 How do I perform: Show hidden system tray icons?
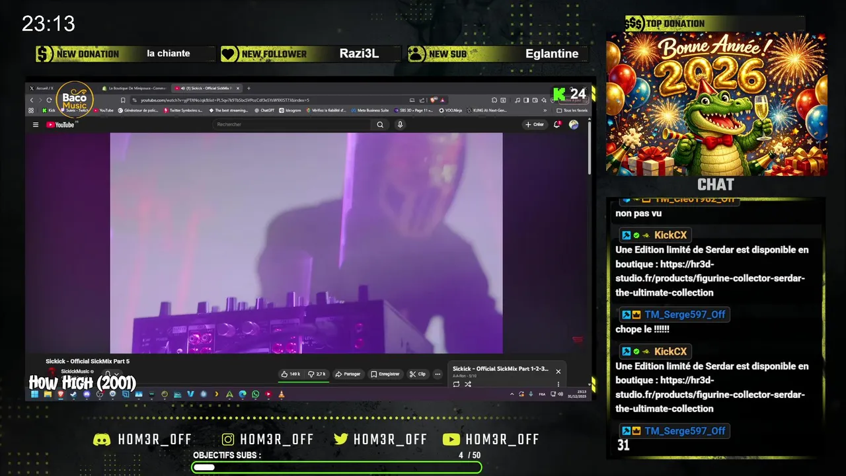coord(512,394)
